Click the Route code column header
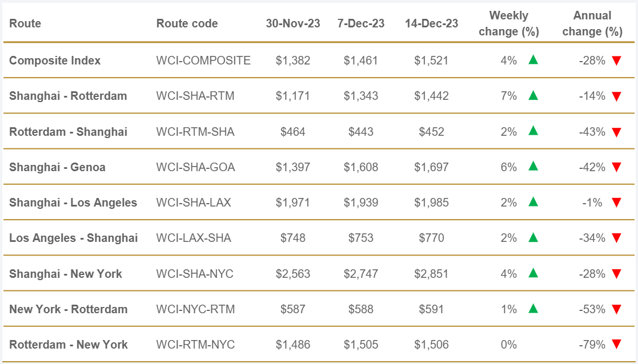This screenshot has width=638, height=364. pos(187,23)
